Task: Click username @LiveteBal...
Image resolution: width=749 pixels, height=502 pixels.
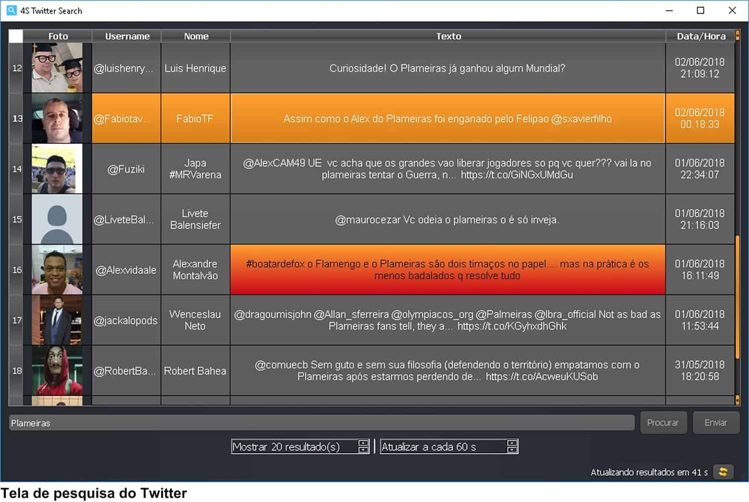Action: pos(126,219)
